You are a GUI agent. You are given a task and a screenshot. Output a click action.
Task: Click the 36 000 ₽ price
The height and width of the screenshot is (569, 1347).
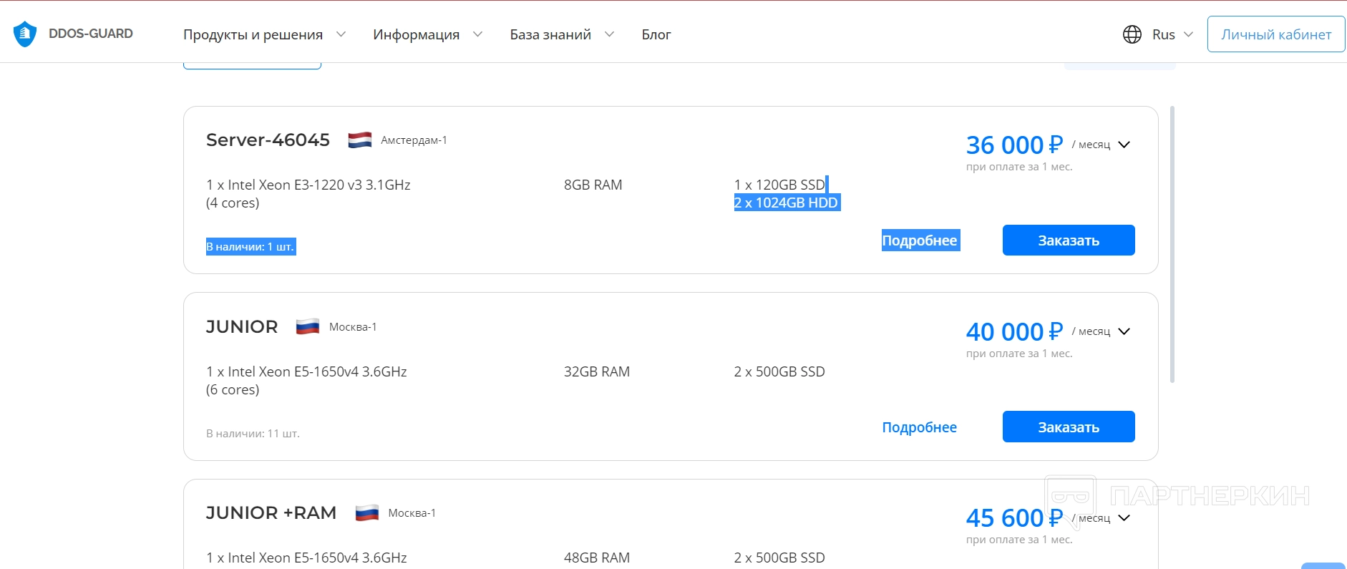point(1014,145)
